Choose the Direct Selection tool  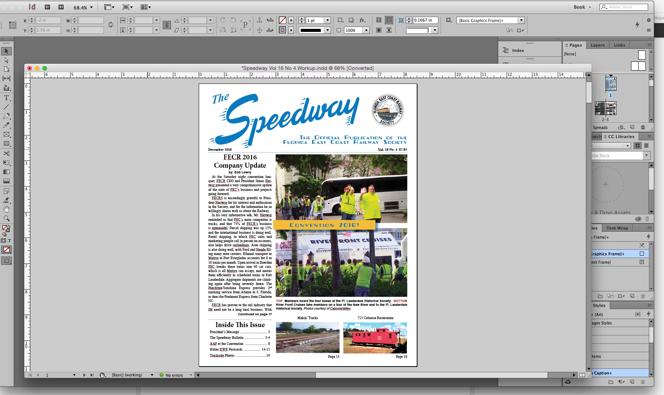tap(6, 60)
